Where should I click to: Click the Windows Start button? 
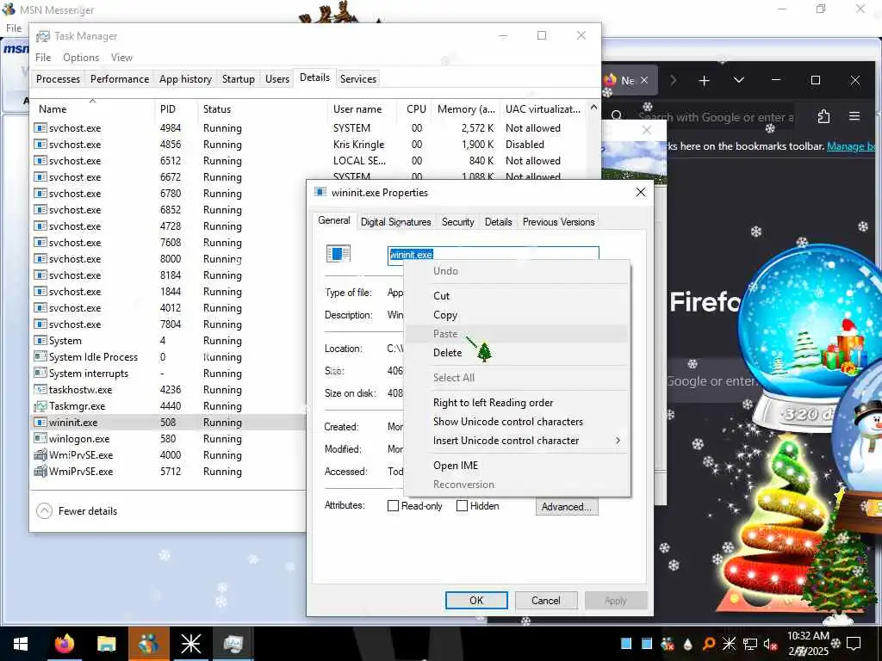click(x=21, y=644)
